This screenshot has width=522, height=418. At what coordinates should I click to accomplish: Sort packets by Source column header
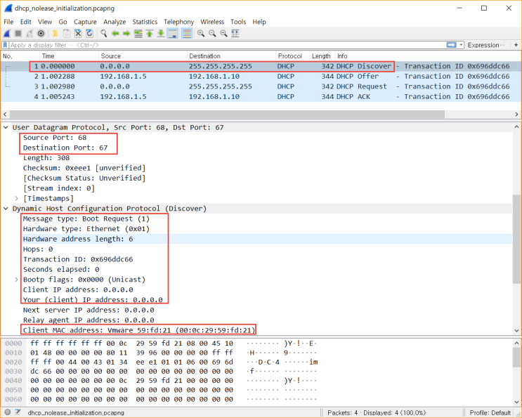[x=143, y=56]
